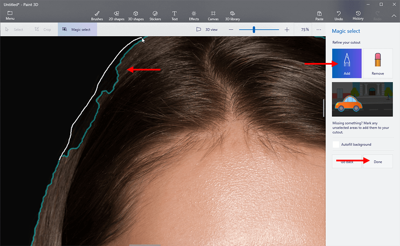Open the 3D shapes tool

pyautogui.click(x=135, y=15)
